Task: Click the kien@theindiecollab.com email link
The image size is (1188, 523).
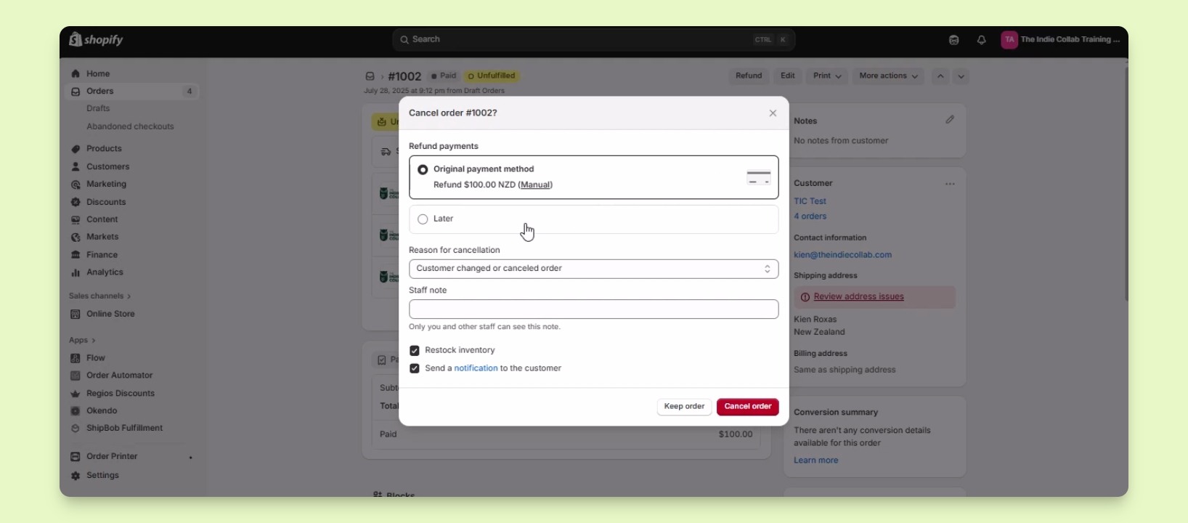Action: [x=842, y=255]
